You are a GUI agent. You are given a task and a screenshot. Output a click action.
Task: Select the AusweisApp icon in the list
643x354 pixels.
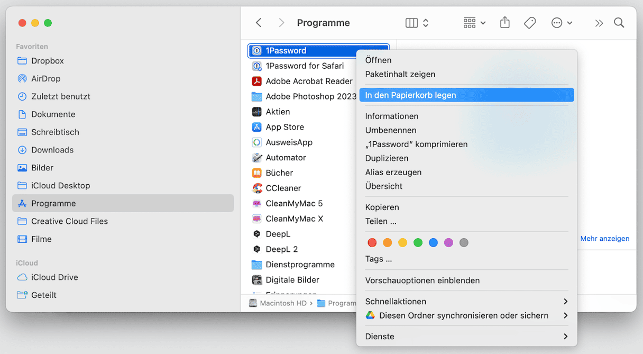[x=257, y=142]
